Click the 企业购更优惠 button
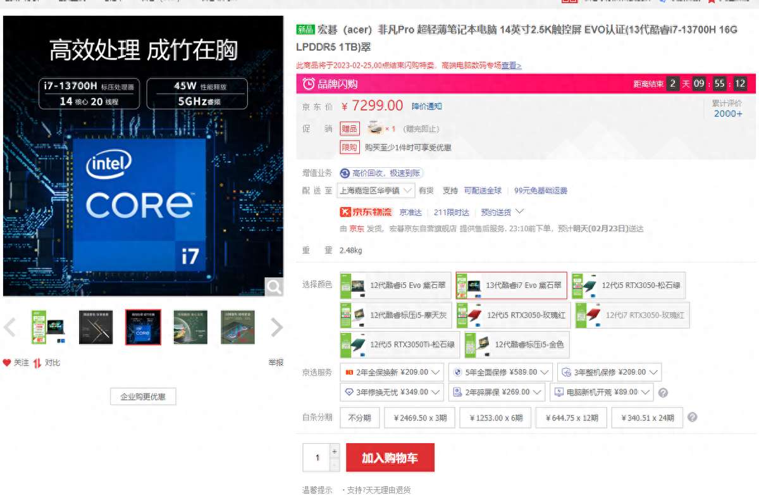 (x=143, y=397)
